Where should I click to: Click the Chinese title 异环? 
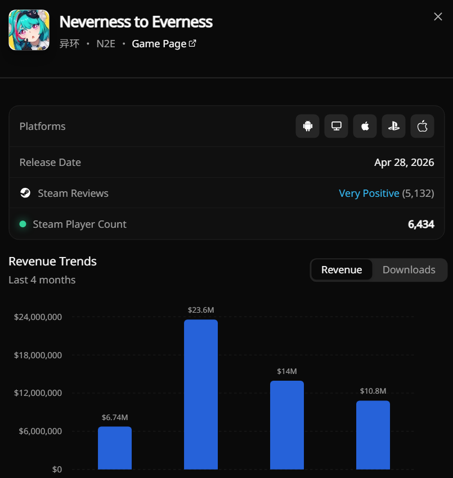coord(69,44)
